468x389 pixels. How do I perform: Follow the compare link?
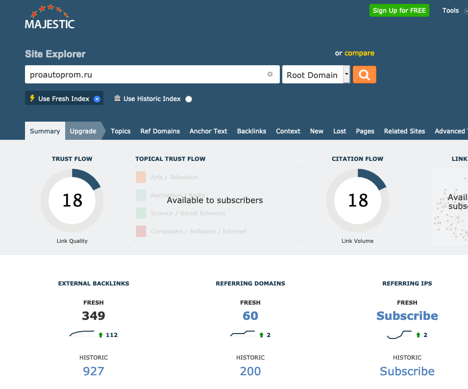click(359, 53)
